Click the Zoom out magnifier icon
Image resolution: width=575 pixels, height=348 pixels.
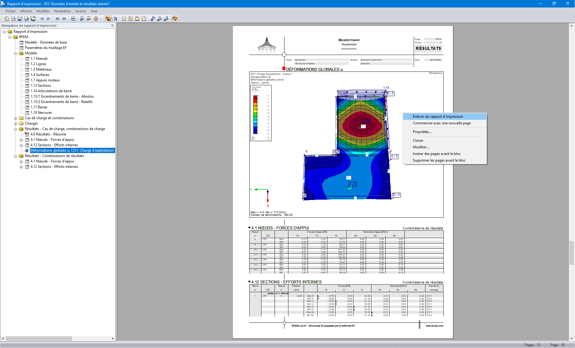coord(89,19)
